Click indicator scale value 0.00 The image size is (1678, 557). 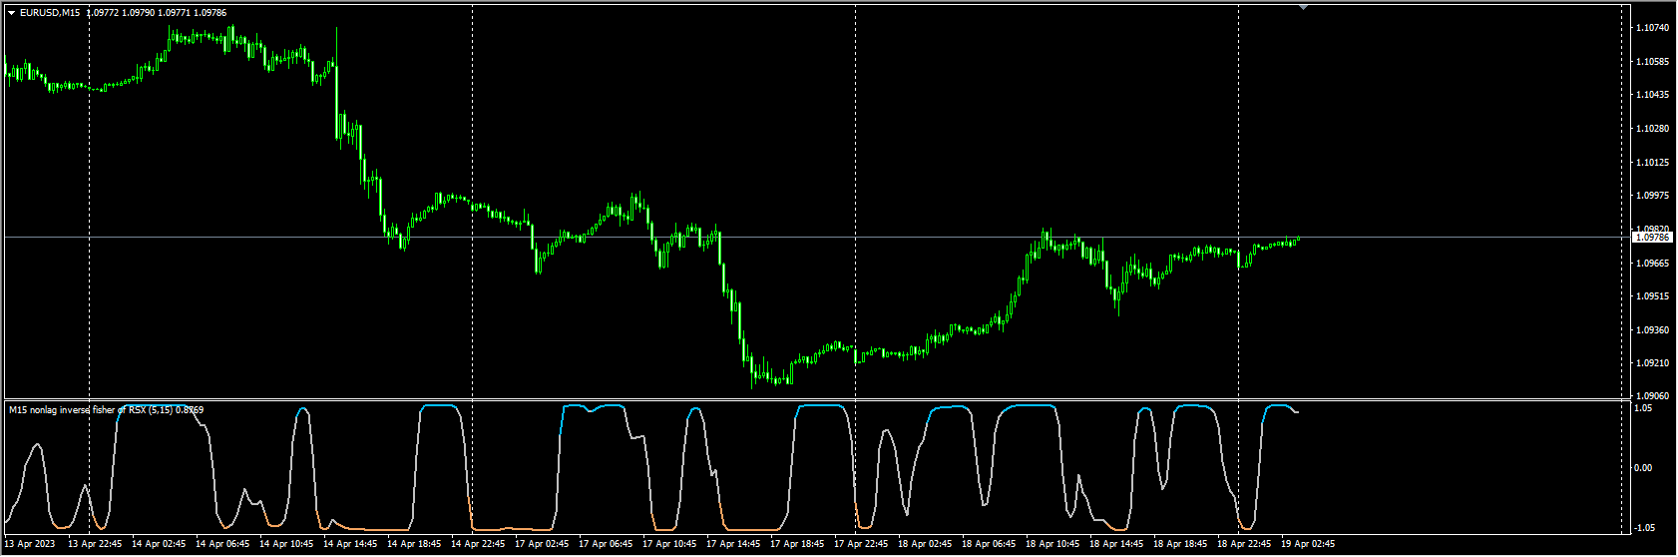tap(1643, 468)
